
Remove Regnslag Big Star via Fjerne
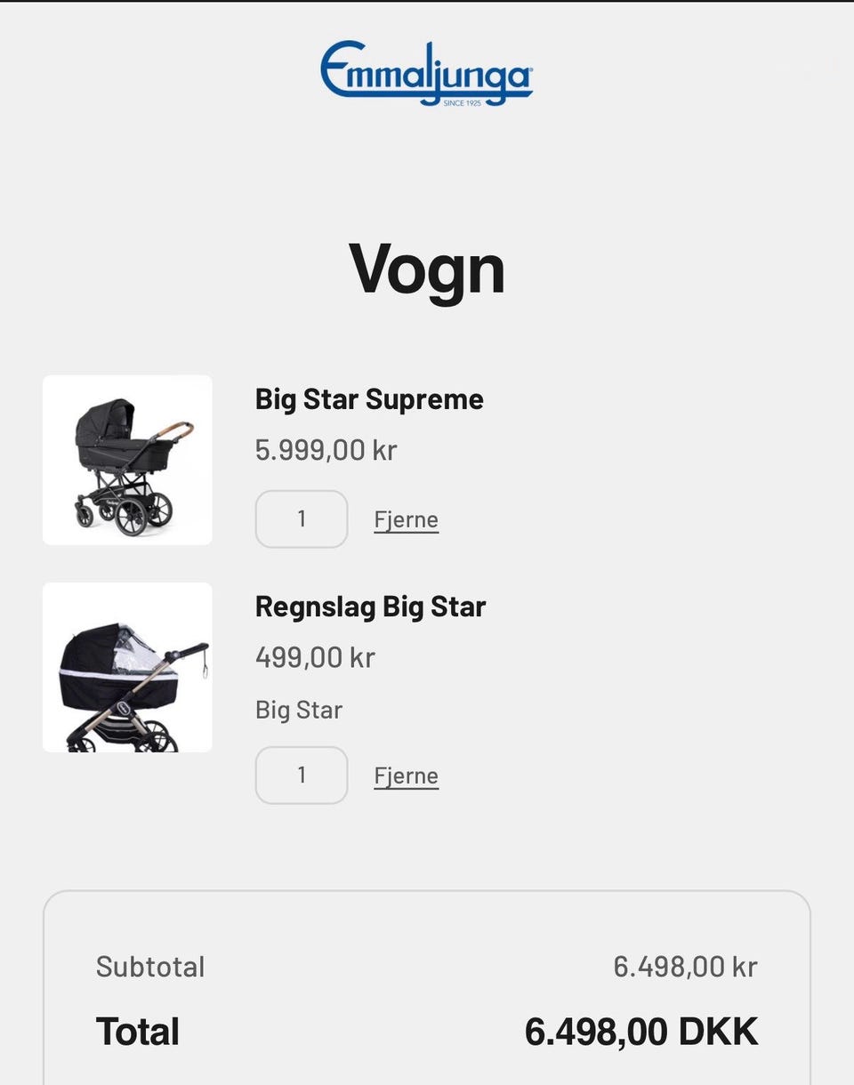407,776
